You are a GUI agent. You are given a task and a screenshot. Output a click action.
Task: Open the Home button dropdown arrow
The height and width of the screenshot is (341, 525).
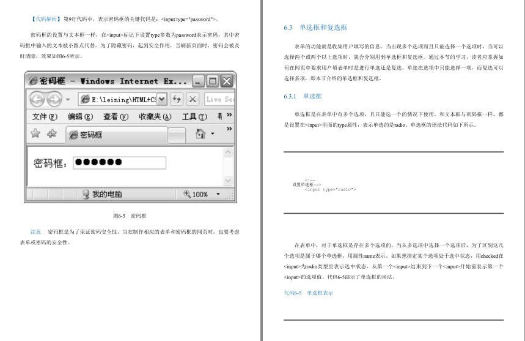(x=213, y=134)
